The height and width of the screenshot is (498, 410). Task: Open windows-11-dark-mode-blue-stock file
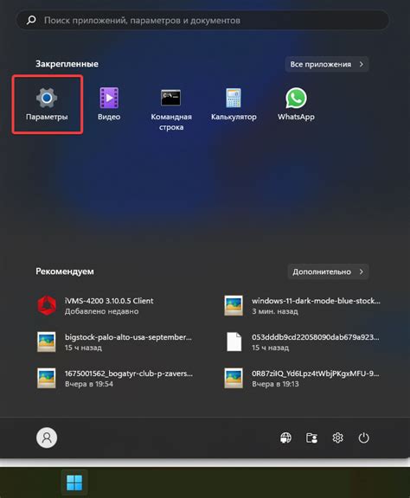(302, 305)
